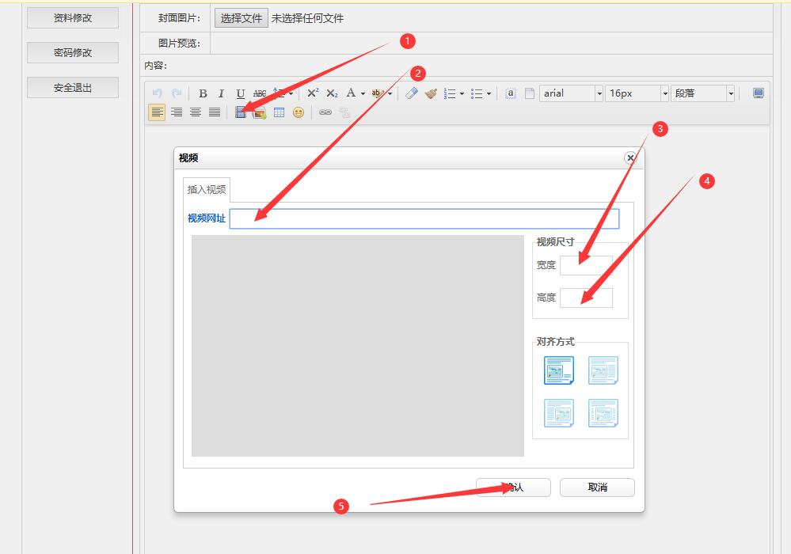Screen dimensions: 791x554
Task: Toggle bold formatting in the editor toolbar
Action: click(203, 93)
